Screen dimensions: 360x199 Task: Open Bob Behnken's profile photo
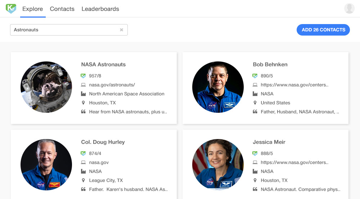point(218,87)
